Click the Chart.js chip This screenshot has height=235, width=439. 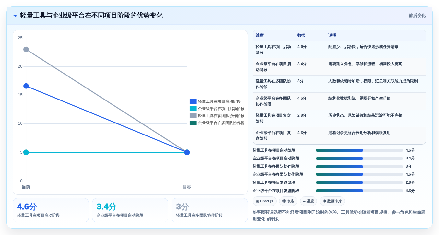[265, 201]
